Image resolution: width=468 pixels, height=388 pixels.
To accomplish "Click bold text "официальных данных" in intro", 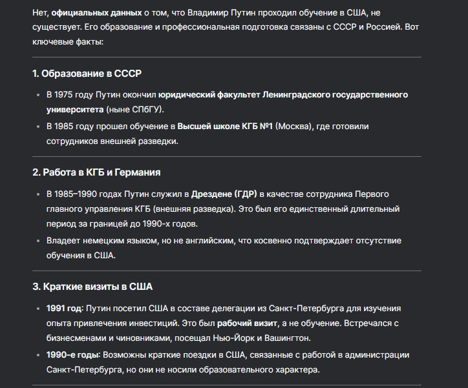I will point(96,13).
